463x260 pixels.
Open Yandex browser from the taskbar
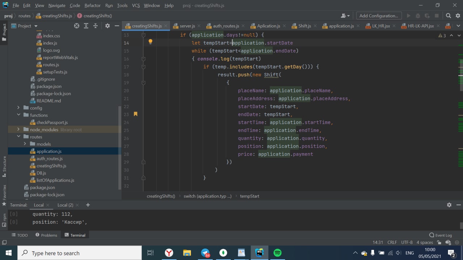coord(169,253)
